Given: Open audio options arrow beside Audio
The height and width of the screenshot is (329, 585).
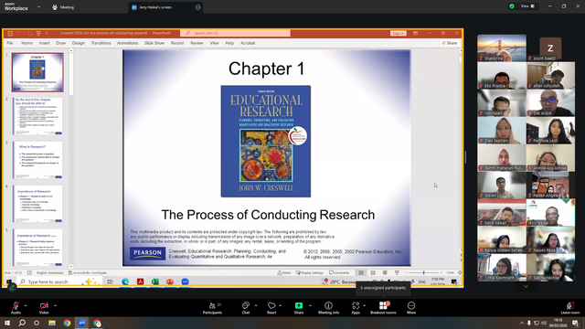Looking at the screenshot, I should (26, 305).
